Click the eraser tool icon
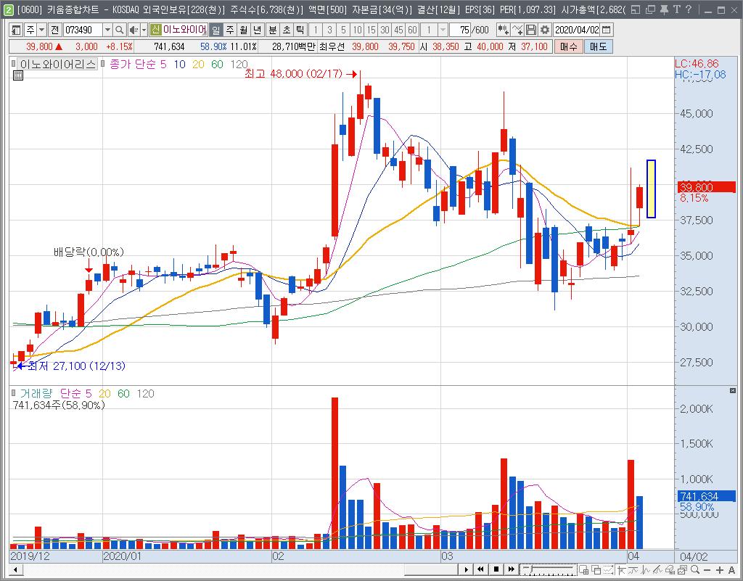Screen dimensions: 743x581 (670, 569)
